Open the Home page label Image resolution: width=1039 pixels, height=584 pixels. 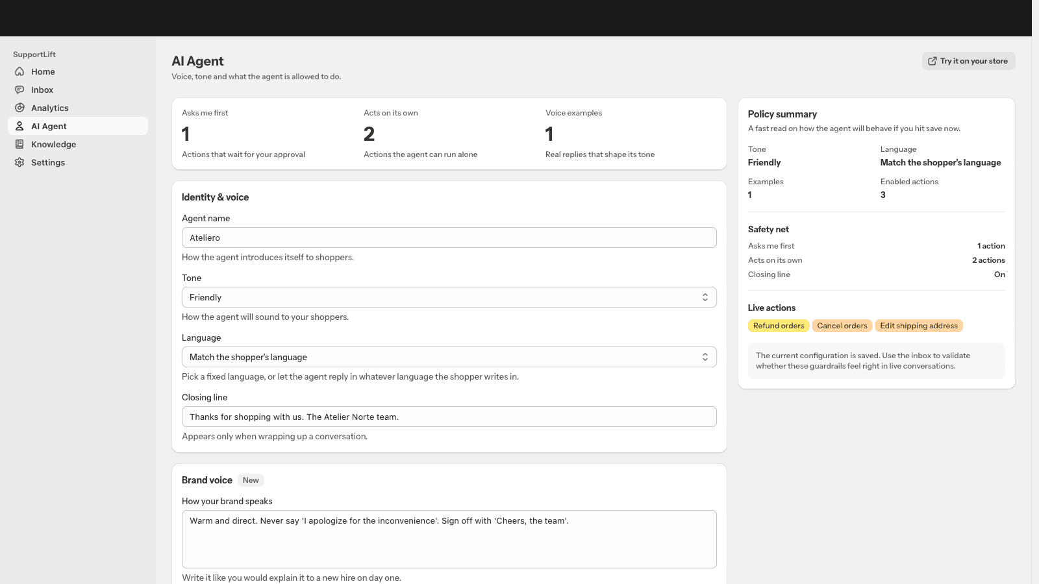[43, 71]
